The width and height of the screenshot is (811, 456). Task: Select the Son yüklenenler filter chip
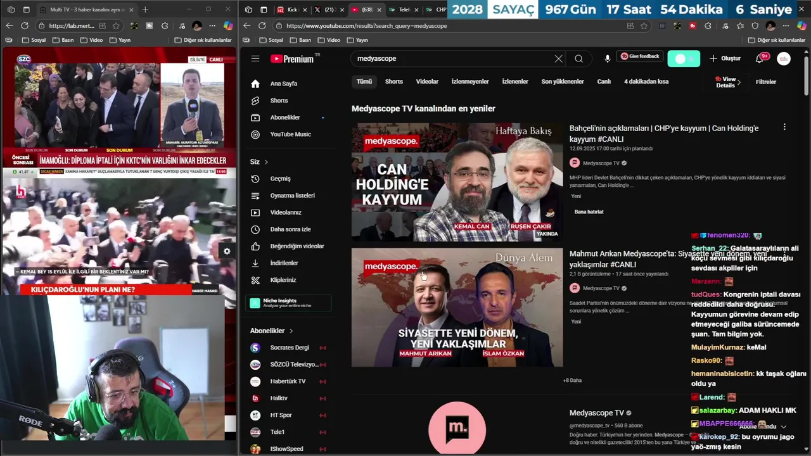pyautogui.click(x=563, y=82)
